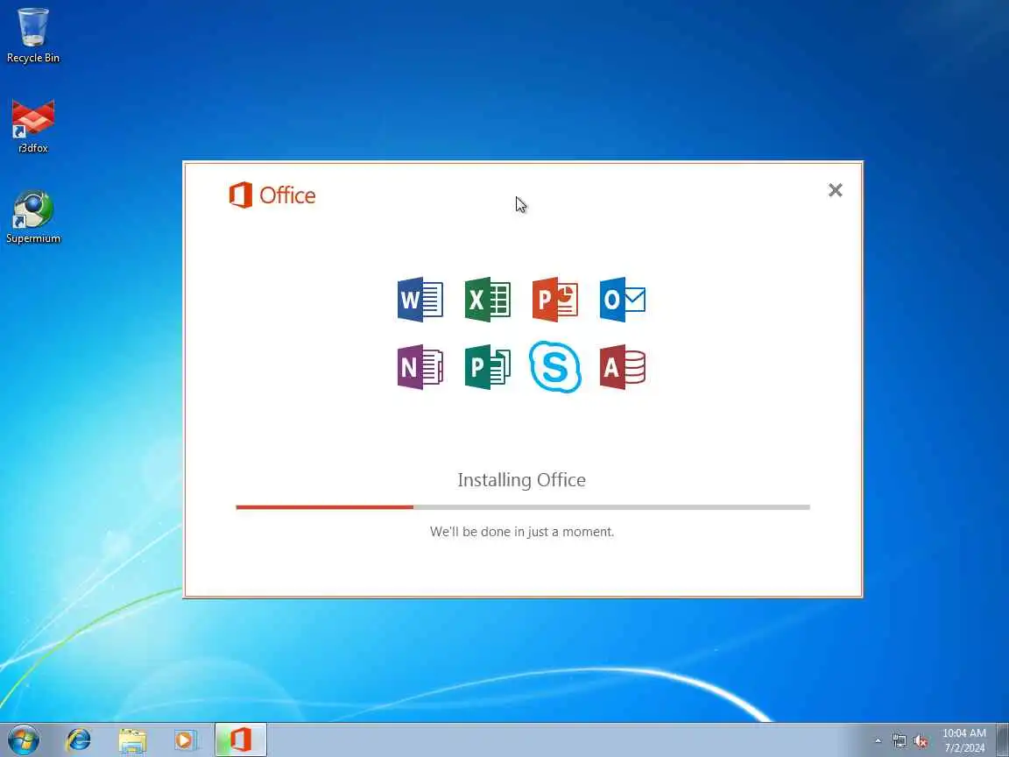
Task: Click the PowerPoint icon in the installer
Action: (554, 300)
